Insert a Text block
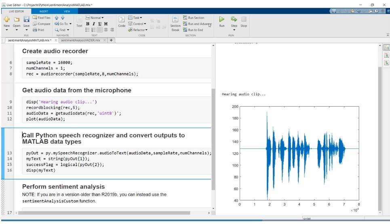Image resolution: width=390 pixels, height=224 pixels. (x=79, y=22)
